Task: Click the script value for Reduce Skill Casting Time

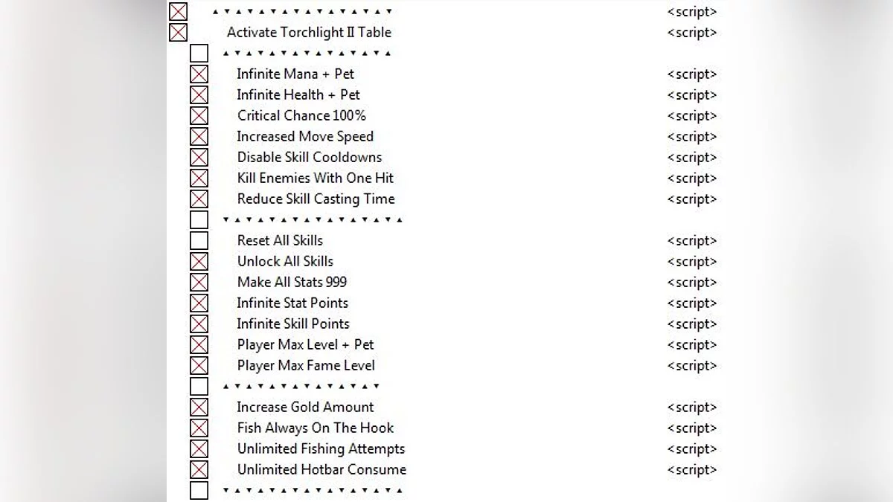Action: (x=691, y=199)
